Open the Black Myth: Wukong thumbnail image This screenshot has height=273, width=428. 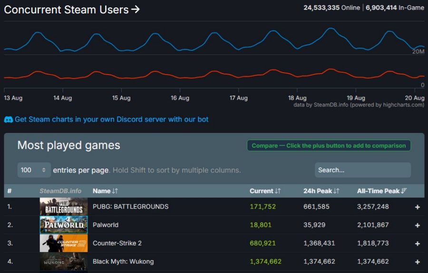point(64,261)
